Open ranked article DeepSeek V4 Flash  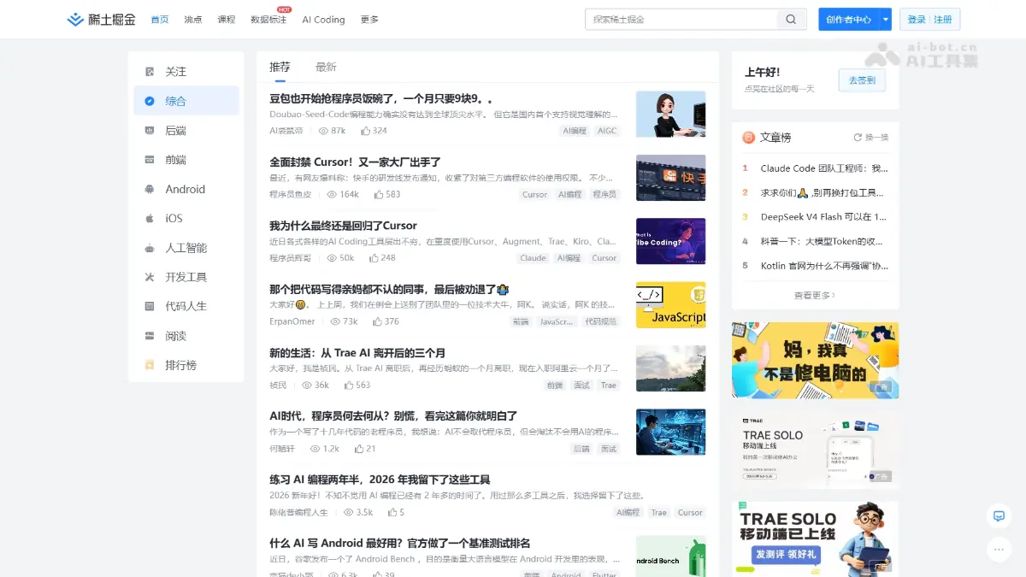point(823,217)
